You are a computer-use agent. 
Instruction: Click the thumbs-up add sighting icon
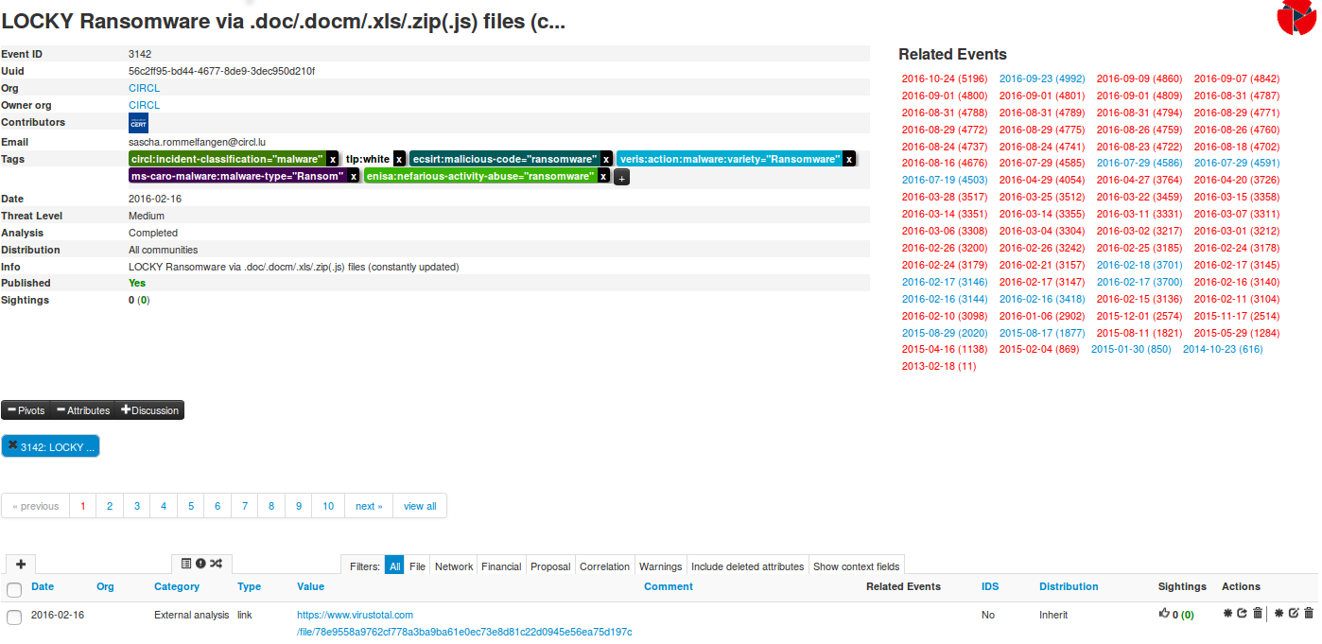(1164, 614)
